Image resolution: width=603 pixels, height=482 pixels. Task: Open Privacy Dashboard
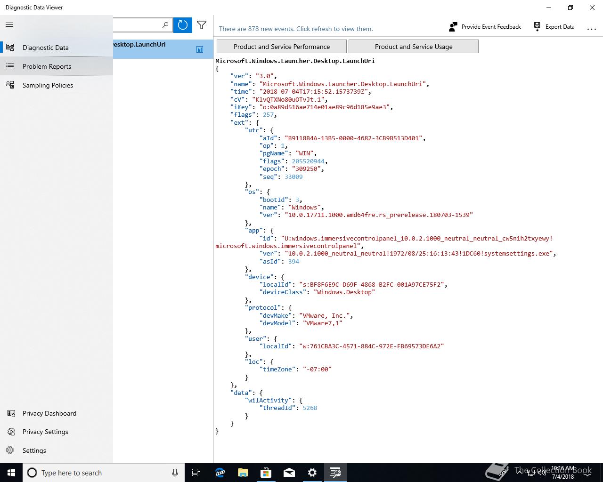(x=57, y=413)
